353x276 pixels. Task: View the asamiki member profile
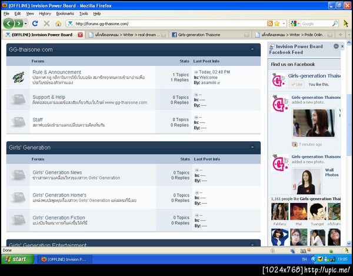coord(209,82)
